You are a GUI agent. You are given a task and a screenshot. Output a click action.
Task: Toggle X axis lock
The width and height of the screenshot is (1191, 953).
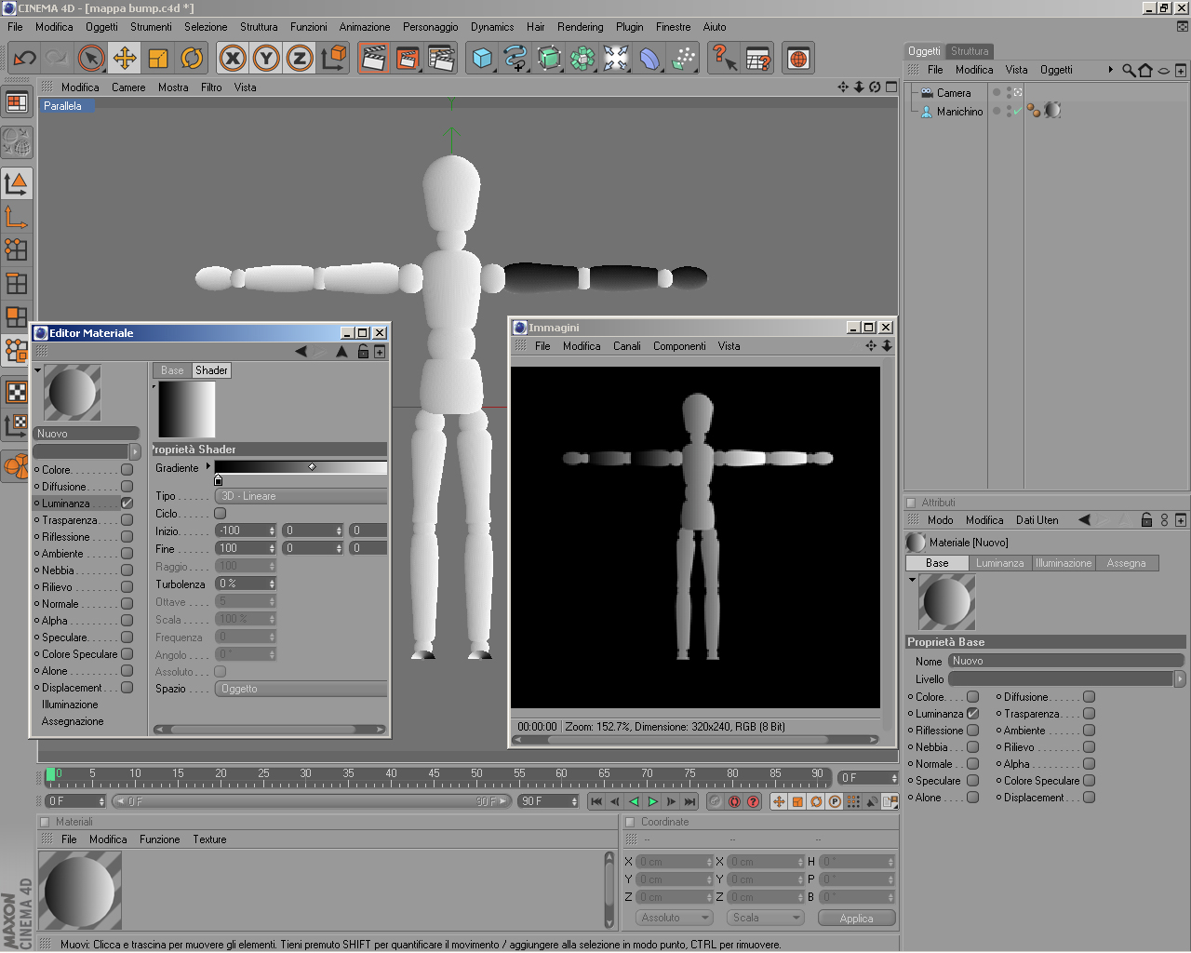(233, 59)
